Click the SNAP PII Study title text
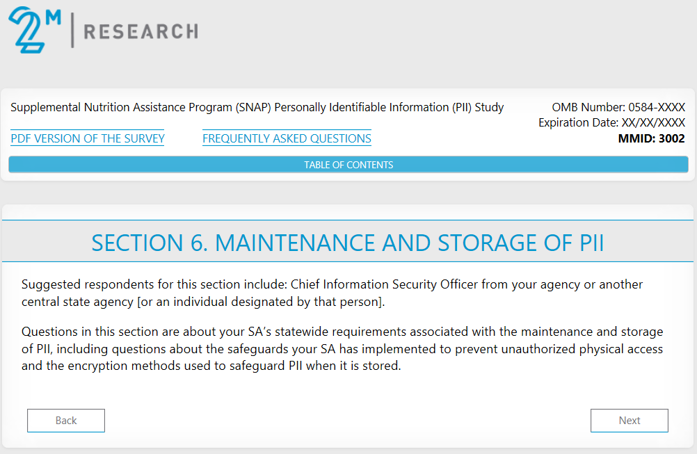This screenshot has height=454, width=697. coord(257,107)
